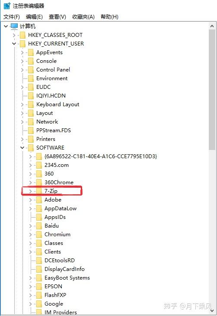
Task: Click the FlashFXP folder icon
Action: [x=39, y=295]
